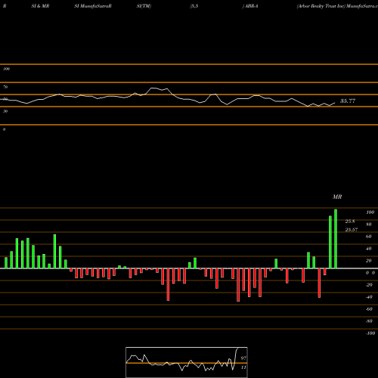This screenshot has height=378, width=378.
Task: Click the RSI value 35.77
Action: pos(348,101)
